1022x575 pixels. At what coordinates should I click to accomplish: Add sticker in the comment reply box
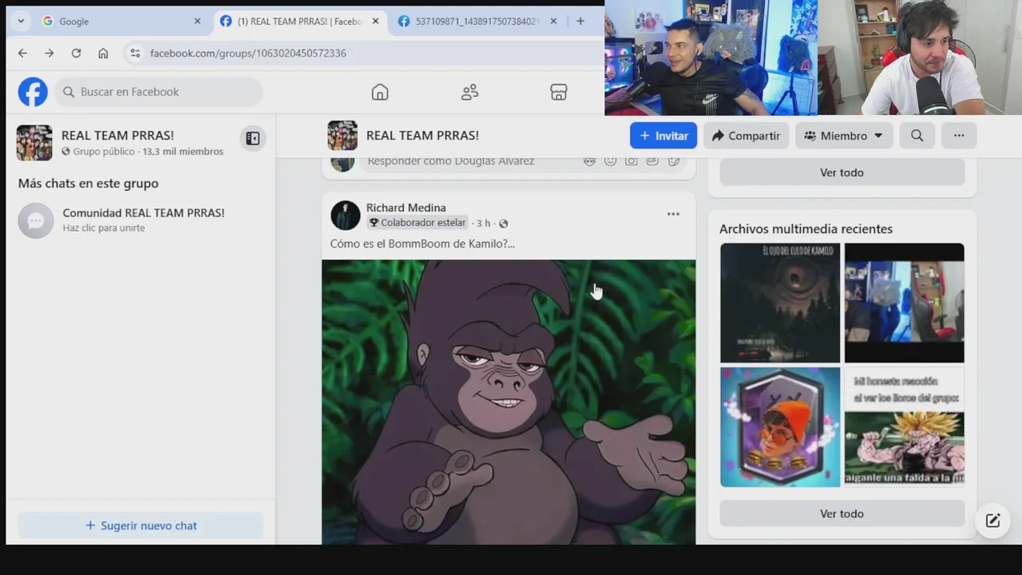pyautogui.click(x=674, y=161)
